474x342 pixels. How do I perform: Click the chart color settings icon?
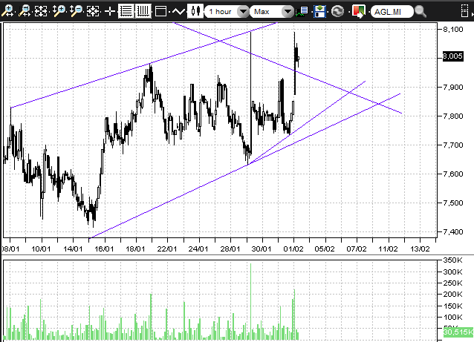[x=359, y=11]
